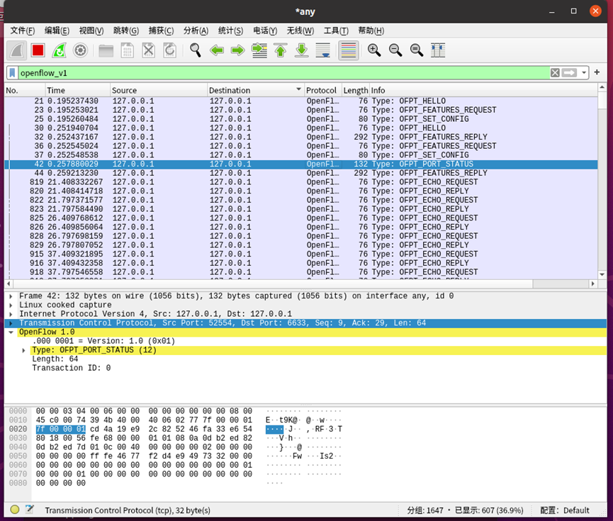Click the find packet magnifier icon
Image resolution: width=613 pixels, height=521 pixels.
pos(195,50)
